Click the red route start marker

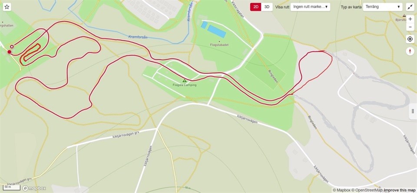pyautogui.click(x=9, y=52)
